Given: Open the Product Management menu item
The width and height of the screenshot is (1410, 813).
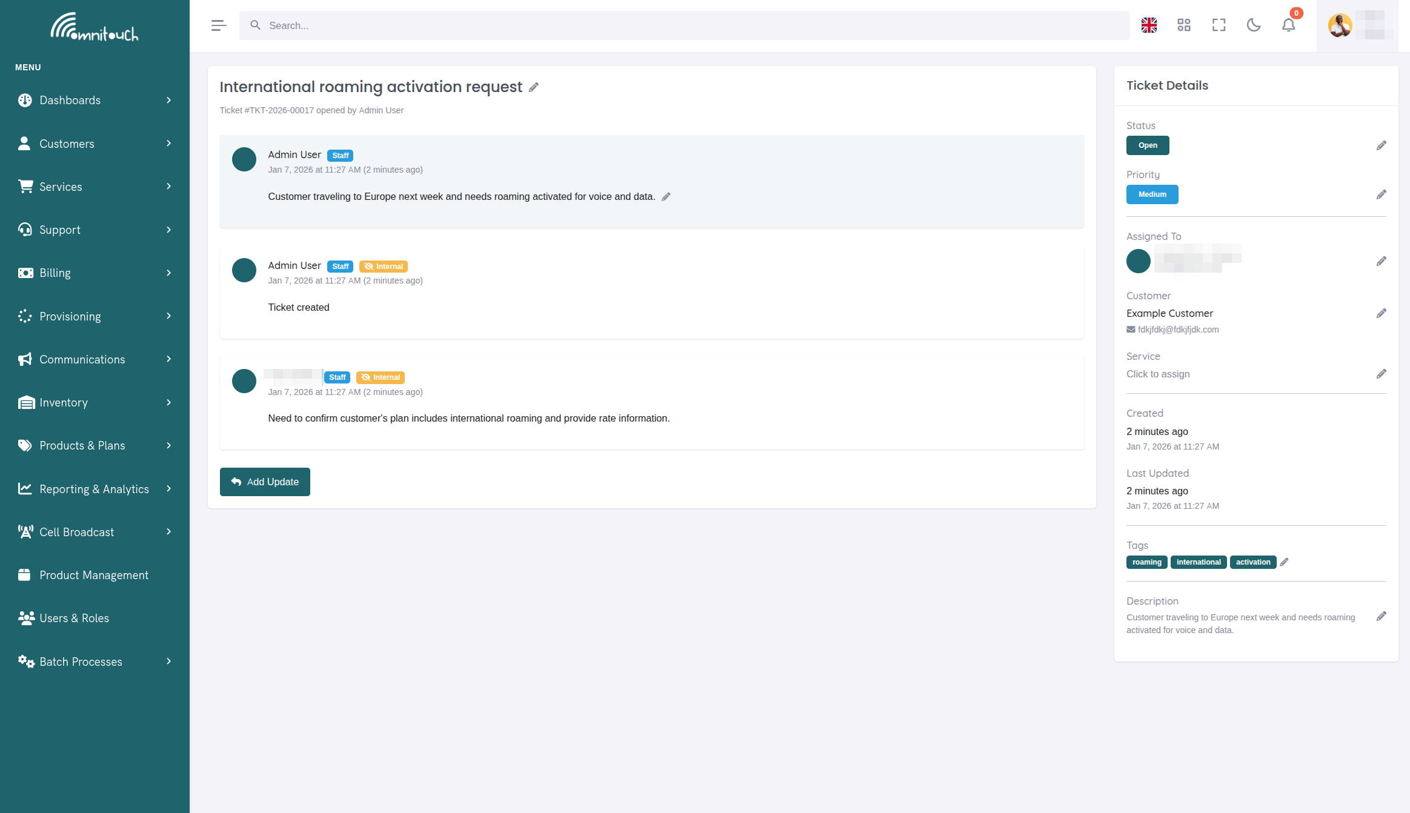Looking at the screenshot, I should point(95,576).
